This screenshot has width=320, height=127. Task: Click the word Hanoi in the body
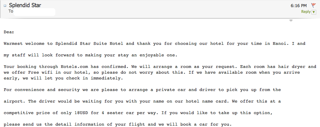pyautogui.click(x=278, y=43)
